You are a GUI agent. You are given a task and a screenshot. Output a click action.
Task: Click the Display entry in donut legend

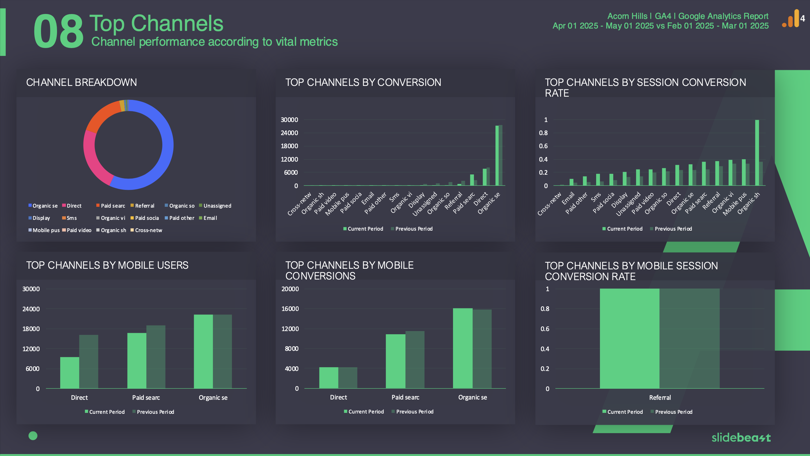[x=39, y=218]
